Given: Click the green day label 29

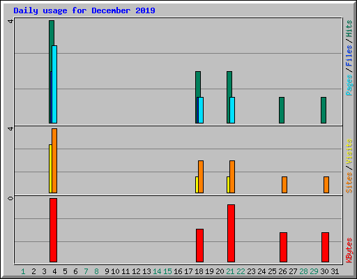Looking at the screenshot, I should 314,271.
